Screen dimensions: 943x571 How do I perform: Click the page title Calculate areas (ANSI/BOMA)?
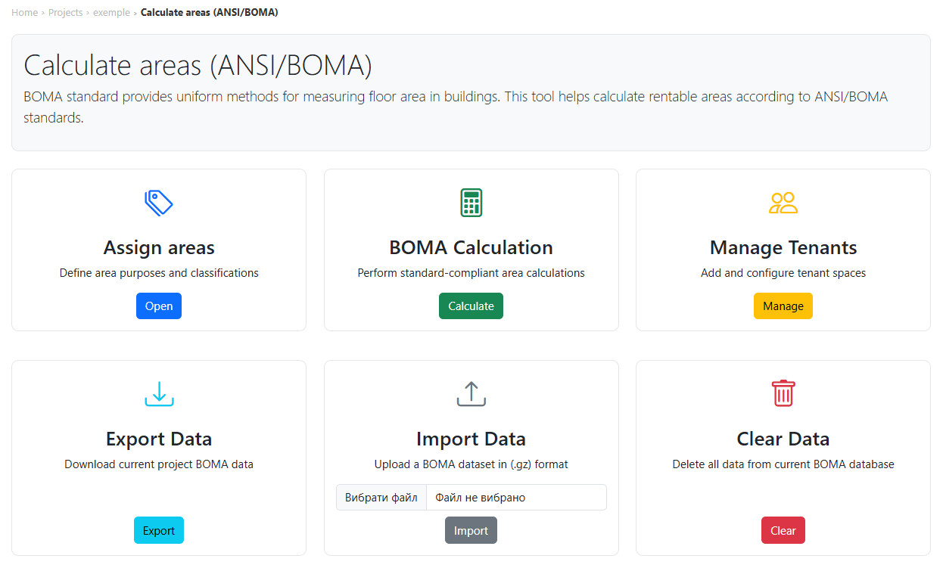tap(198, 66)
